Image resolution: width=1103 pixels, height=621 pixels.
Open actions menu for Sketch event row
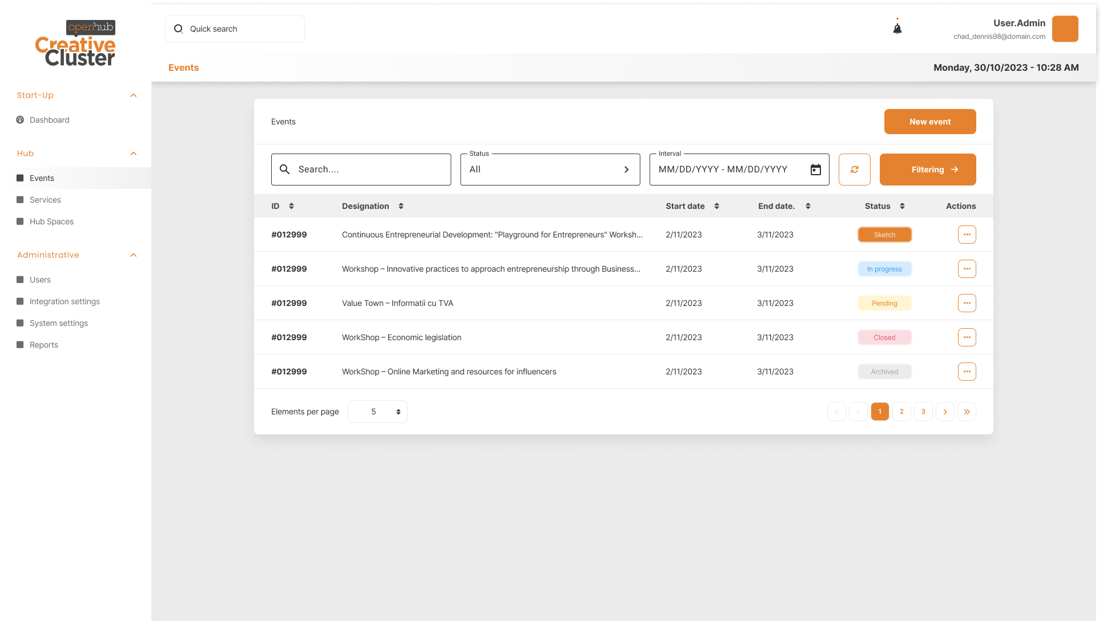click(x=967, y=235)
